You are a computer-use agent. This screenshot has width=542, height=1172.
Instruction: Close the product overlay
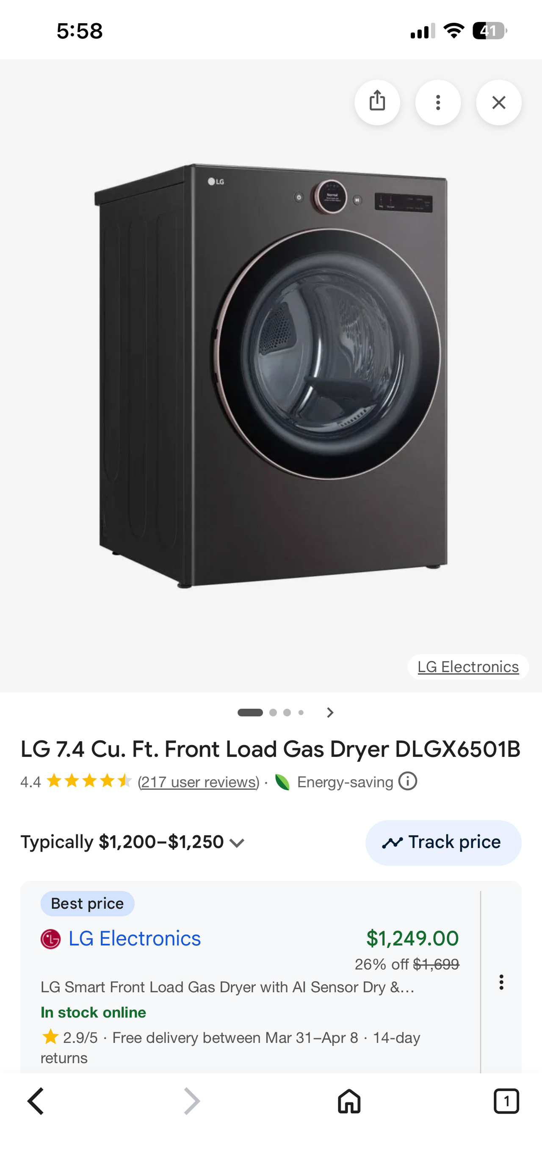(499, 102)
